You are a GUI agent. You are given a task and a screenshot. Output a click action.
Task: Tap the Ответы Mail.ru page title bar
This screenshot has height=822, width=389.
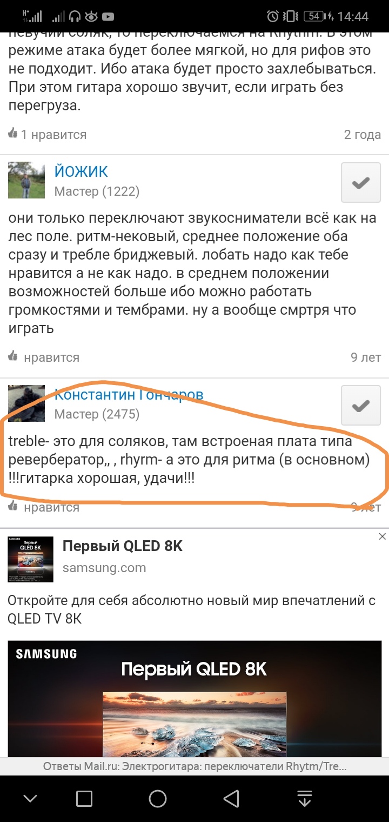(x=194, y=766)
